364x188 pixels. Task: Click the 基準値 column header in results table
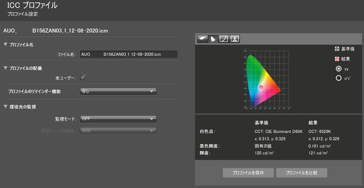pos(261,123)
